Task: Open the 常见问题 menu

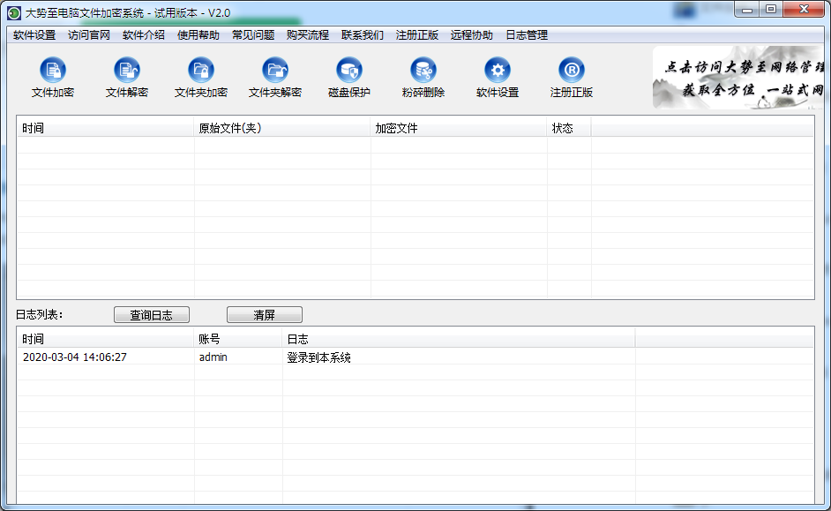Action: pyautogui.click(x=253, y=35)
